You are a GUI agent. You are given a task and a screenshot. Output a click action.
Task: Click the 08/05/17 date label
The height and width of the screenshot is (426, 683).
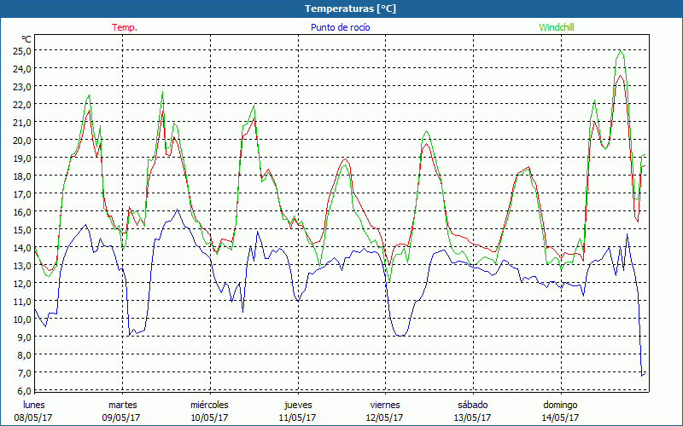[x=34, y=417]
